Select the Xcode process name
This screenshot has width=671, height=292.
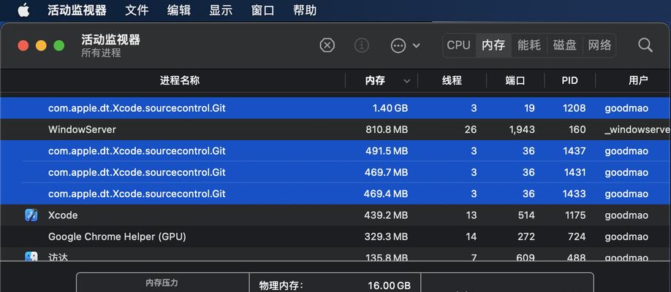(x=63, y=215)
